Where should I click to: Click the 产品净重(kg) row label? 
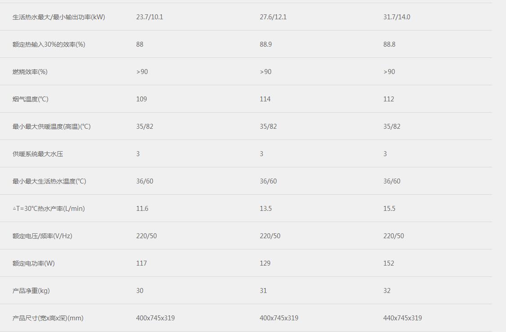(31, 291)
